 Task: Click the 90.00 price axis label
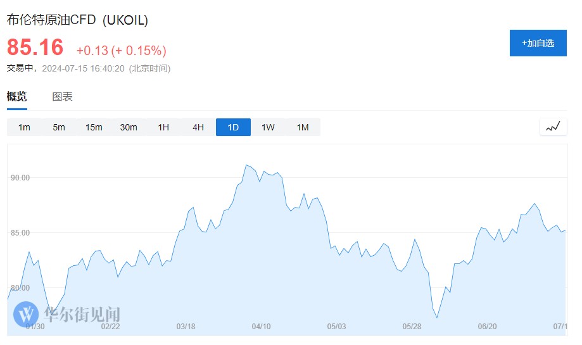pos(20,178)
